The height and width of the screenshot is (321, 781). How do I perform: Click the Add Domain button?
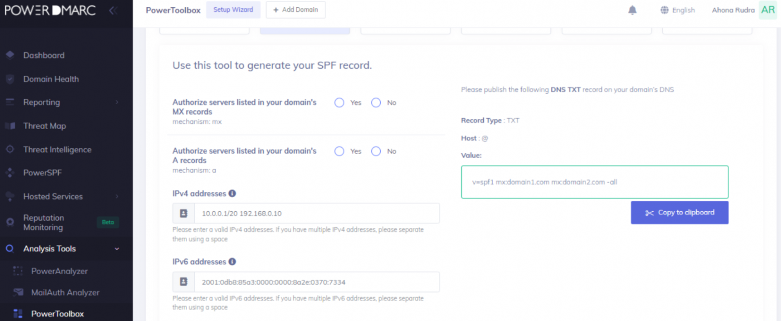[295, 9]
